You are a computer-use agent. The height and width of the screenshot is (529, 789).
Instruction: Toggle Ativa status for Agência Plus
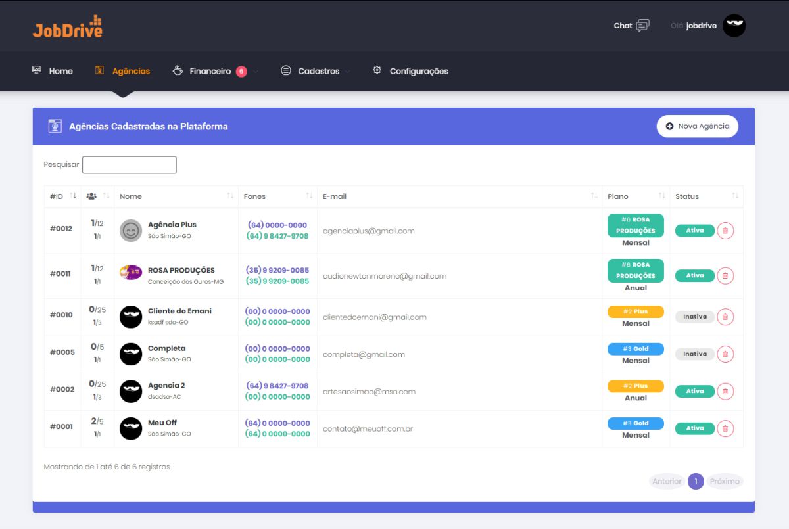694,231
